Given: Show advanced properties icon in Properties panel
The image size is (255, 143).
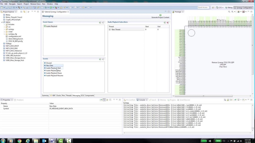Looking at the screenshot, I should point(107,100).
